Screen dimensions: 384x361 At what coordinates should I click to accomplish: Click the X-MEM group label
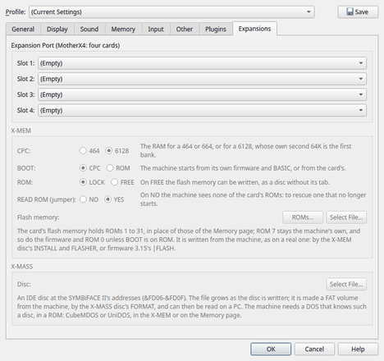[x=21, y=130]
